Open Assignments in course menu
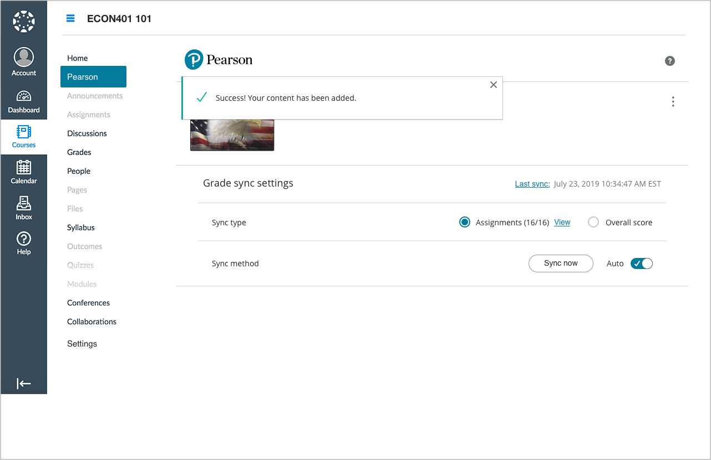711x460 pixels. (x=89, y=115)
